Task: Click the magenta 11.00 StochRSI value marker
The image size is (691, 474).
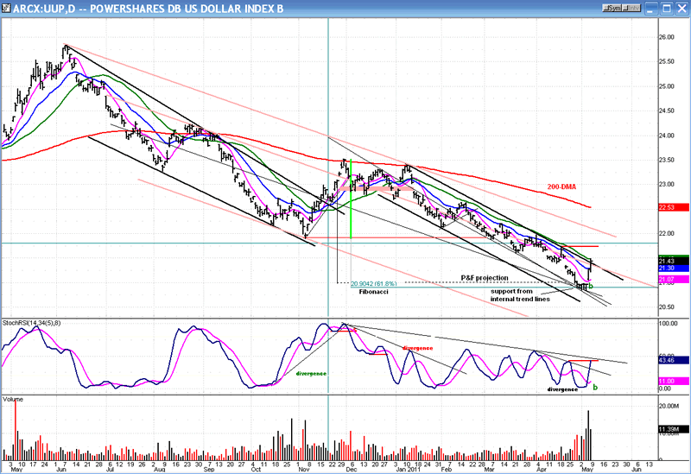Action: point(674,381)
